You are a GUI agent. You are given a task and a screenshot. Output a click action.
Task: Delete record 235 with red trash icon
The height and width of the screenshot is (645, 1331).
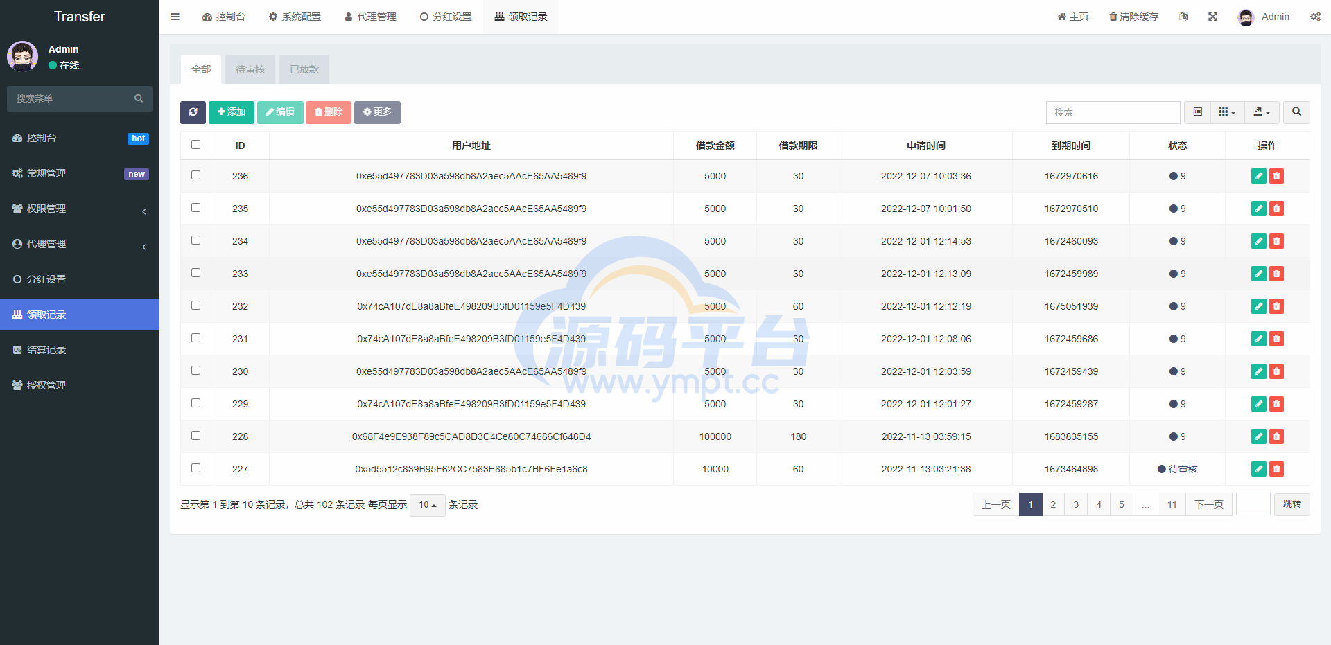1276,209
